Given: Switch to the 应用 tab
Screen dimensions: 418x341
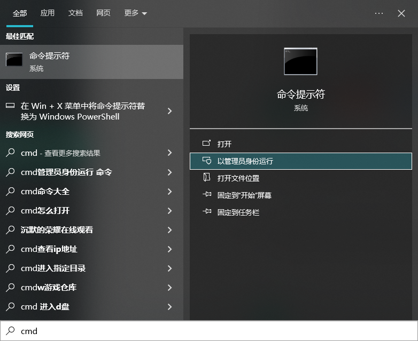Looking at the screenshot, I should click(48, 13).
